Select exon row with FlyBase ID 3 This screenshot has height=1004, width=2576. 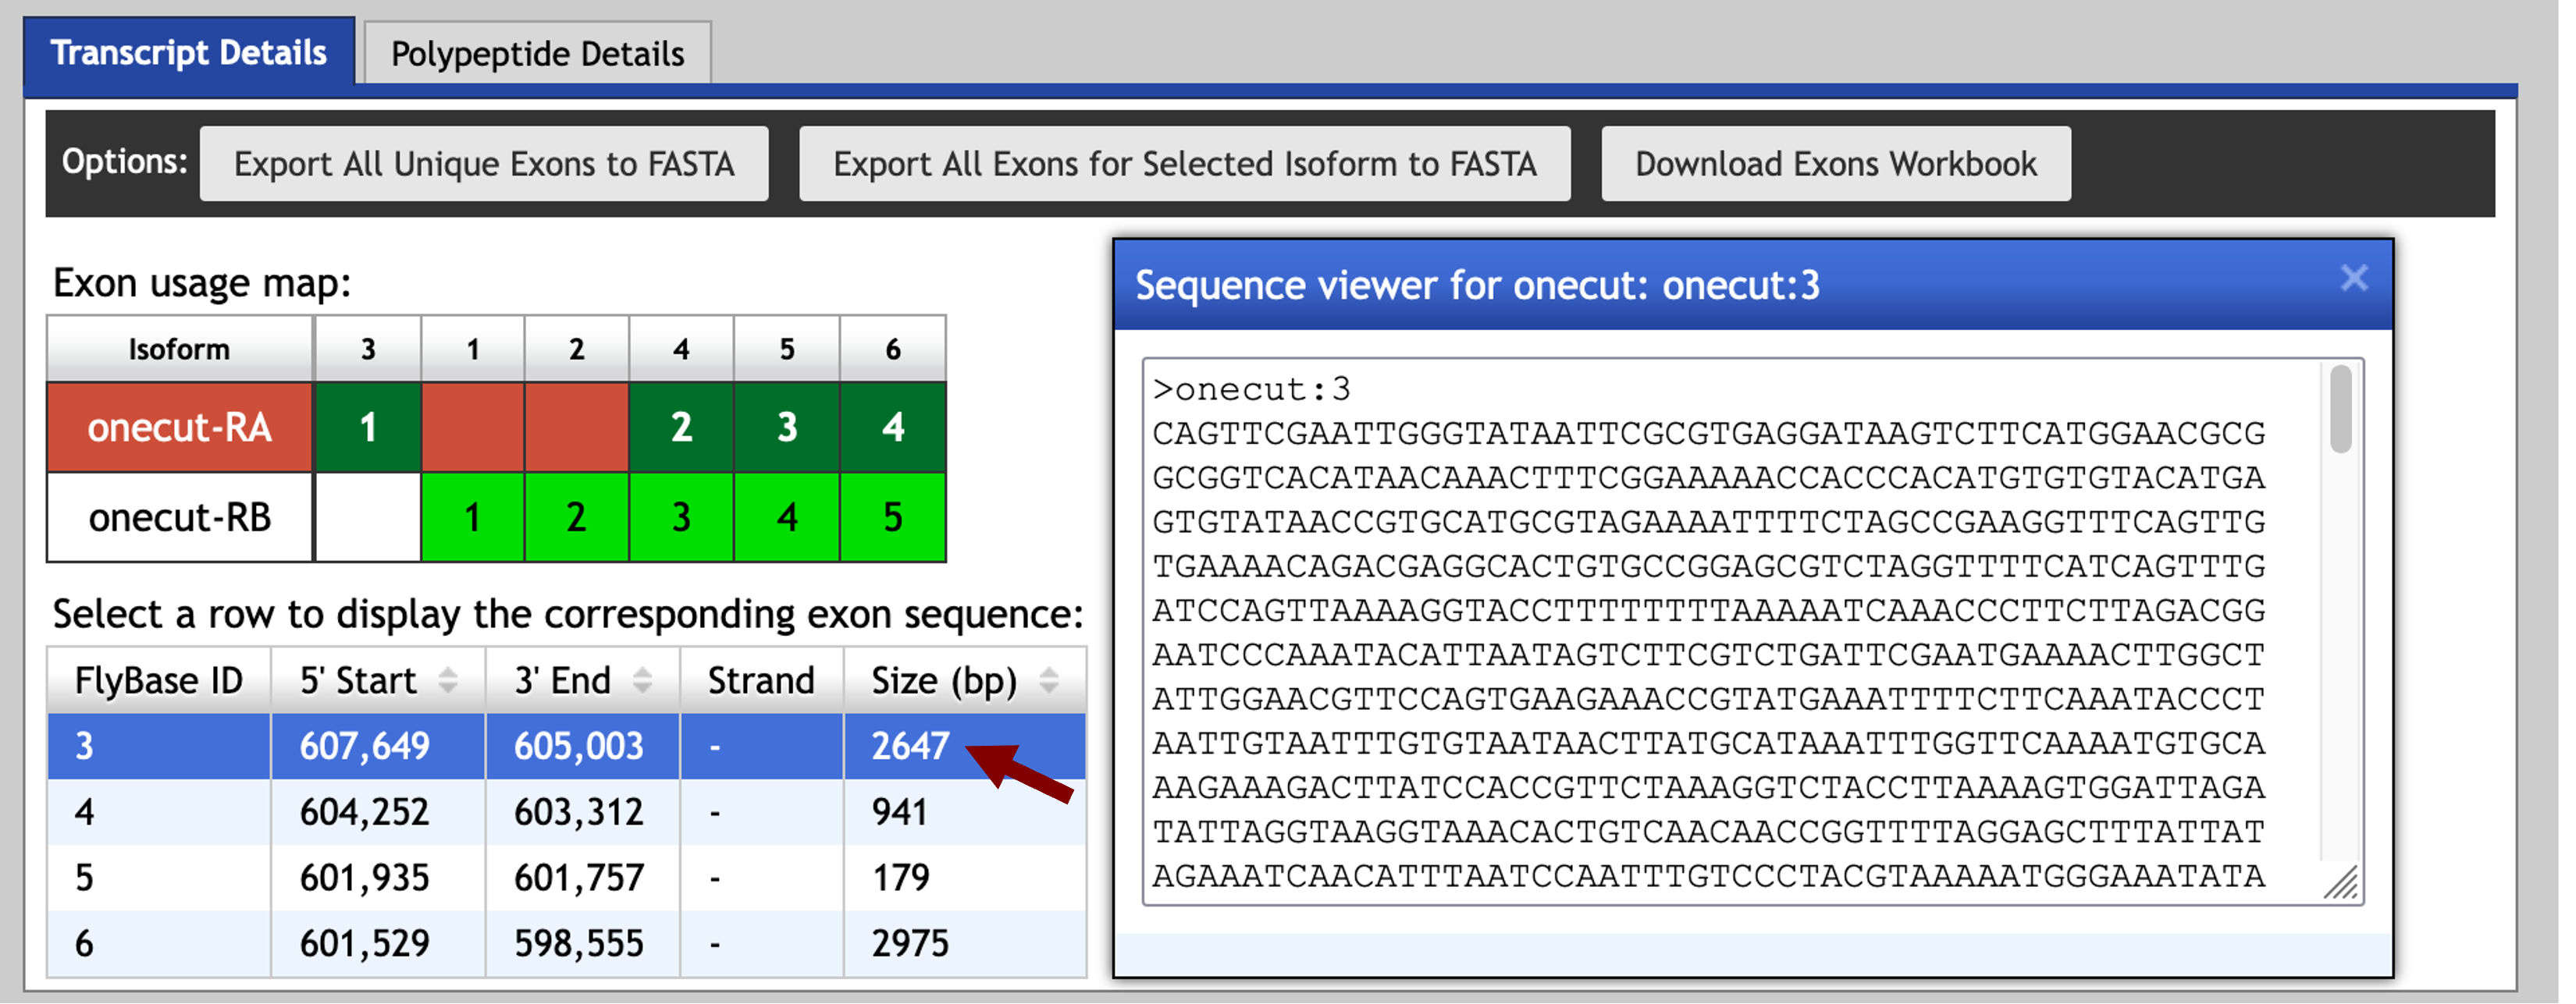click(x=566, y=747)
